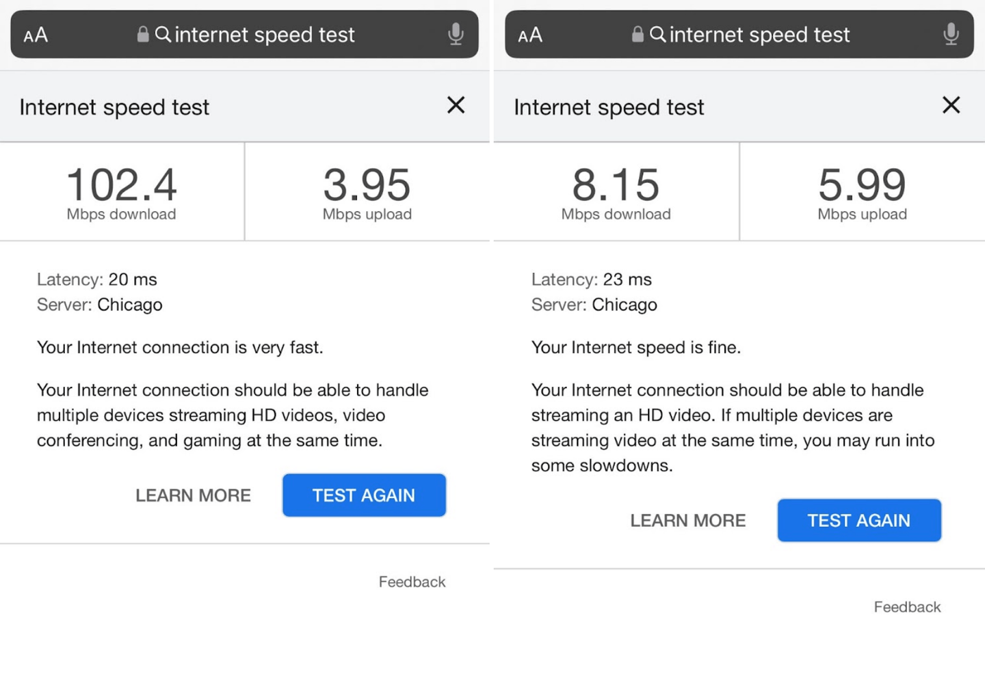Click the magnifier icon in the right screenshot's address bar
985x699 pixels.
pyautogui.click(x=657, y=34)
